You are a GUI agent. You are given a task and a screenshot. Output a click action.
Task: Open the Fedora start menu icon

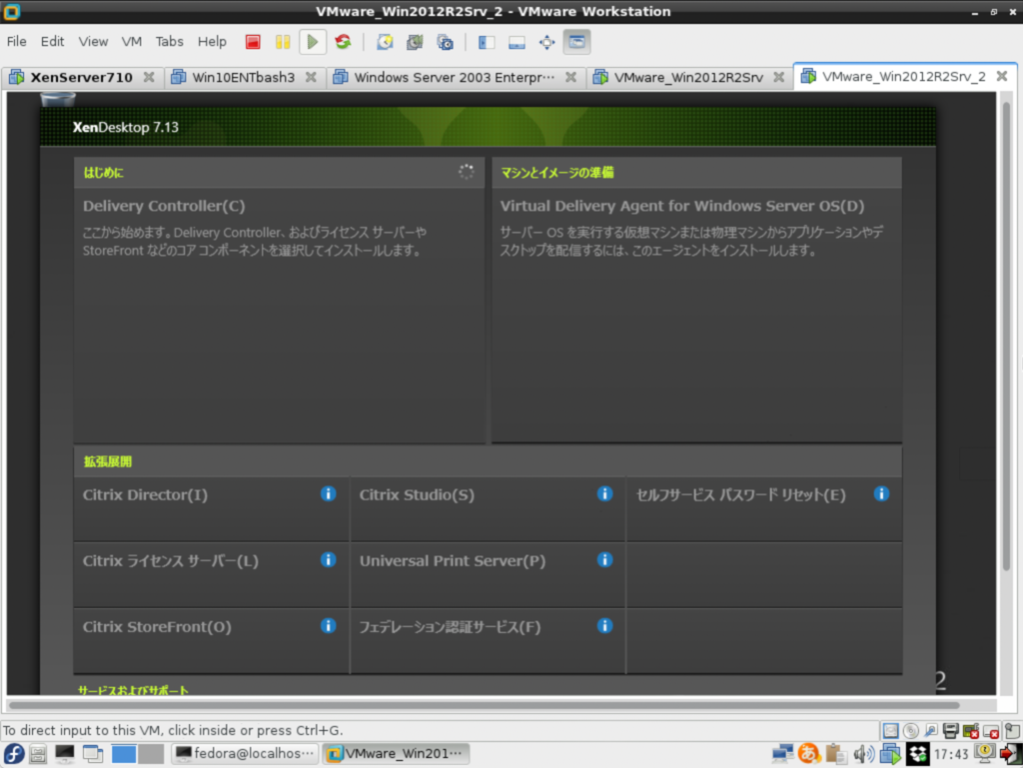(14, 754)
